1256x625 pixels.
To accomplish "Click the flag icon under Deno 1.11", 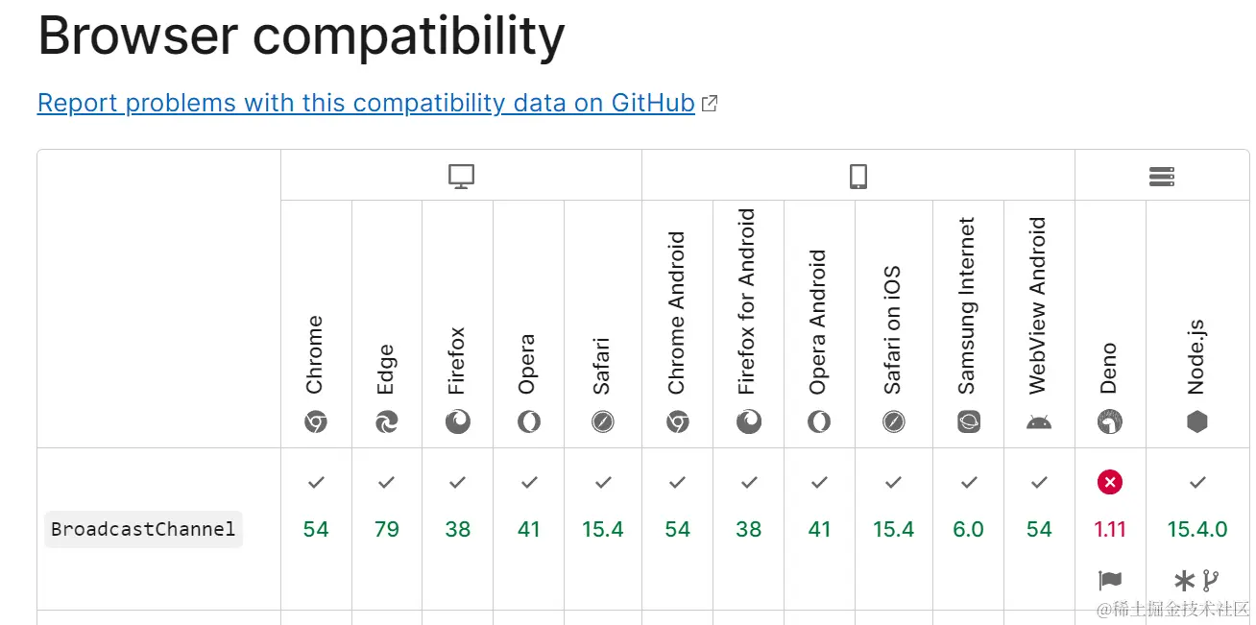I will pyautogui.click(x=1110, y=580).
